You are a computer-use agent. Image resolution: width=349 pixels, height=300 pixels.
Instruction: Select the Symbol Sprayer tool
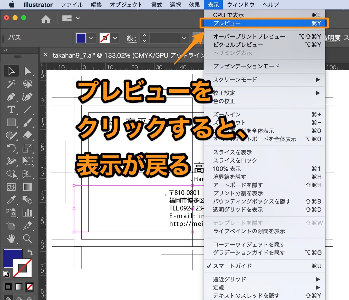11,212
